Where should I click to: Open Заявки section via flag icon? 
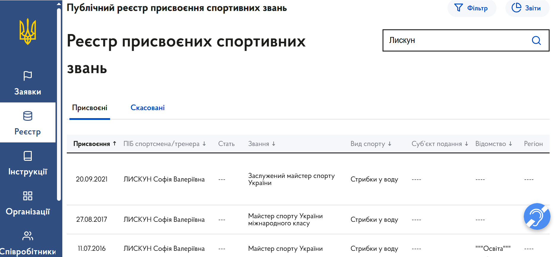28,76
